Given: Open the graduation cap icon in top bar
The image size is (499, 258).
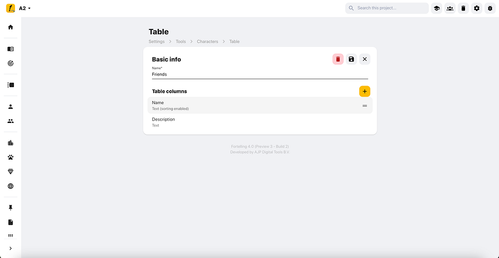Looking at the screenshot, I should point(437,8).
